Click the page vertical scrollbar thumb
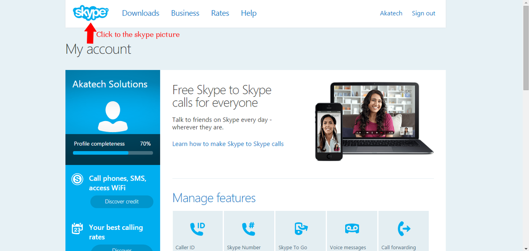Viewport: 529px width, 251px height. click(525, 48)
